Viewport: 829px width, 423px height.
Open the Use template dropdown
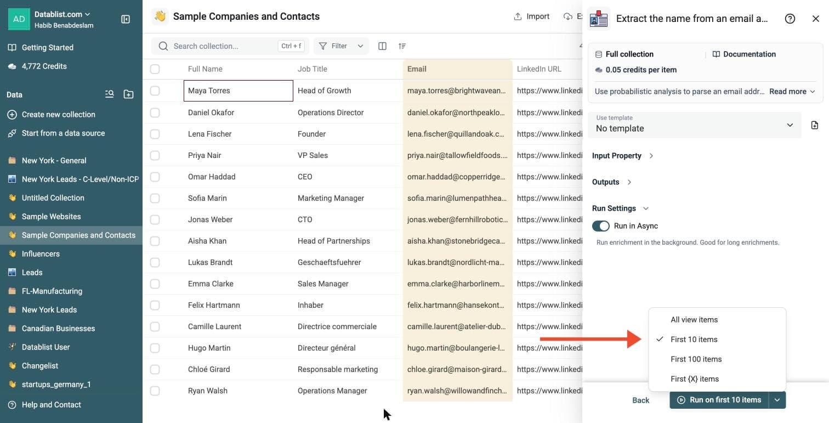(694, 125)
